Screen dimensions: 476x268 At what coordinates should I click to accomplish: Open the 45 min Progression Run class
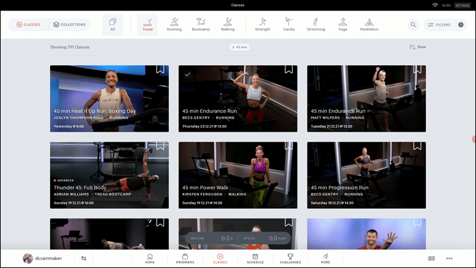[367, 175]
